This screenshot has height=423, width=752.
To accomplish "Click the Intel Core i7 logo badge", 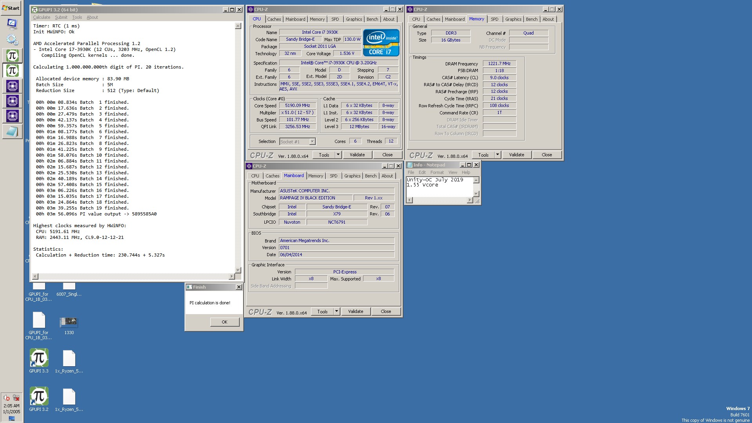I will tap(381, 43).
